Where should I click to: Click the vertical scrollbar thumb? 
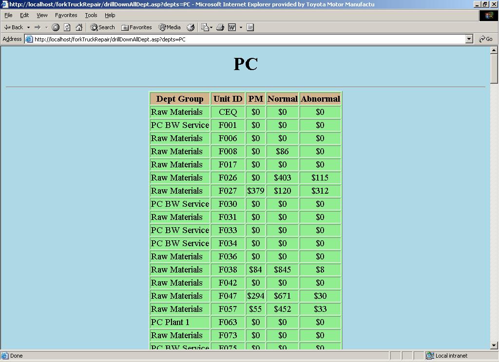click(494, 68)
